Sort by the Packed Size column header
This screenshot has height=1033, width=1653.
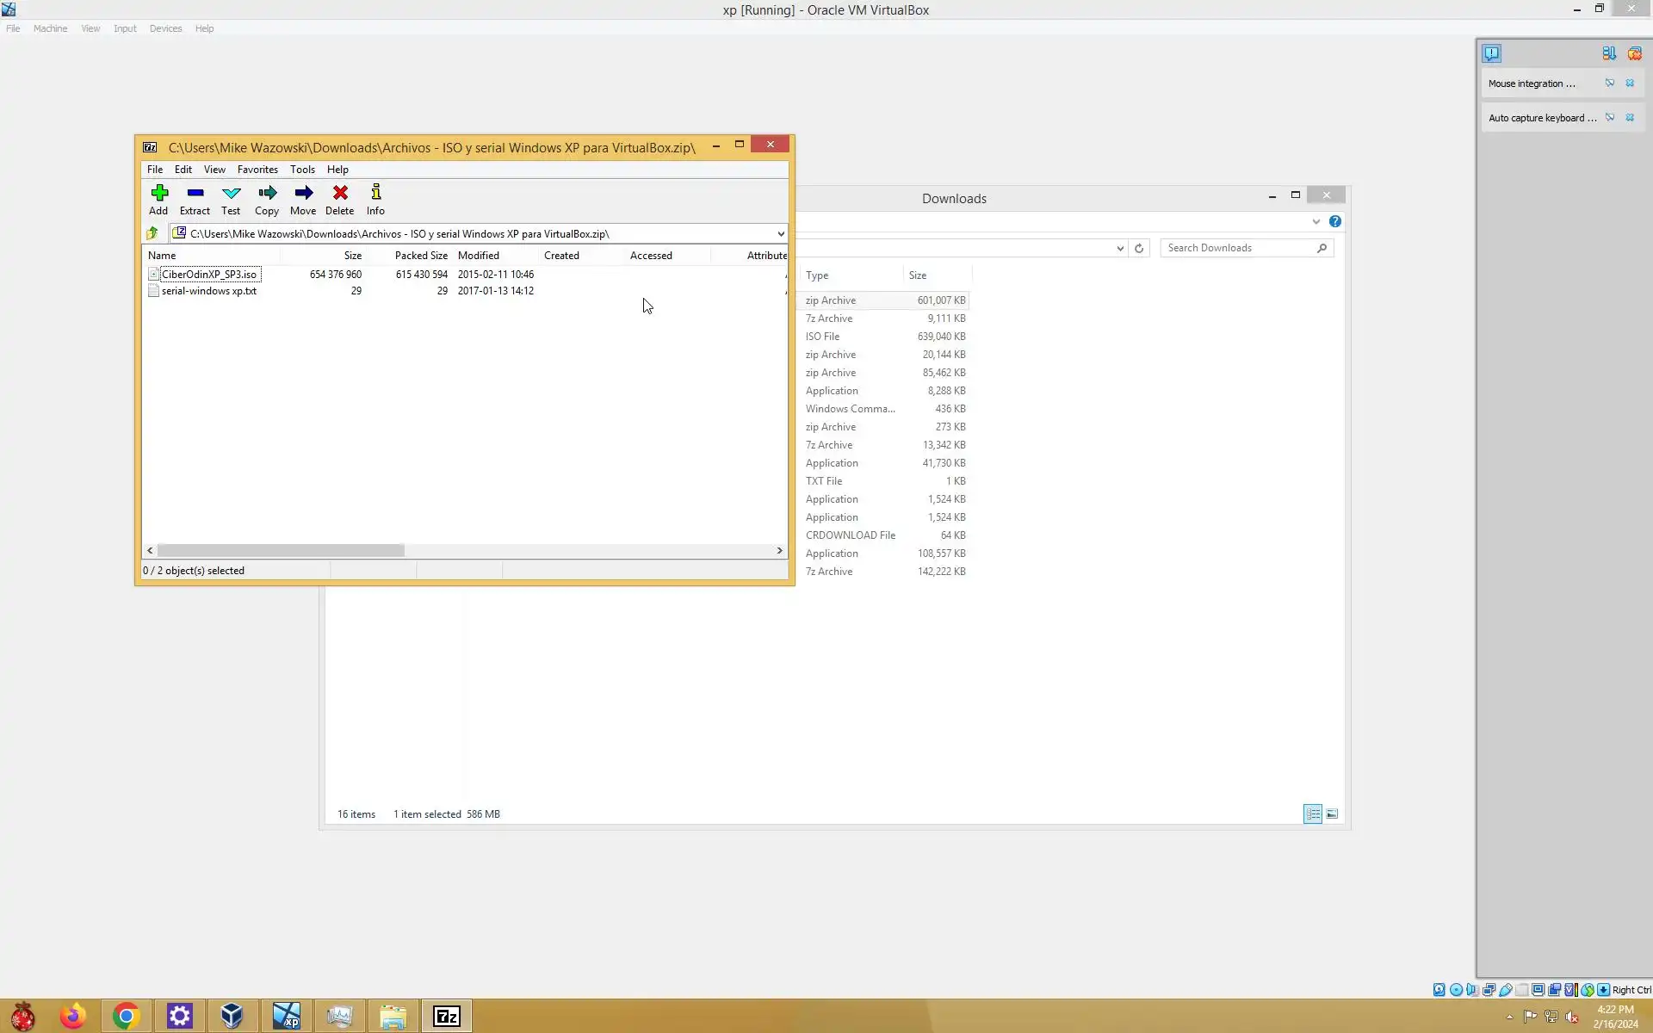[x=421, y=256]
